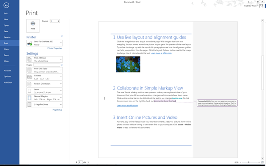The height and width of the screenshot is (166, 266).
Task: Click the user avatar picture icon
Action: click(x=261, y=6)
